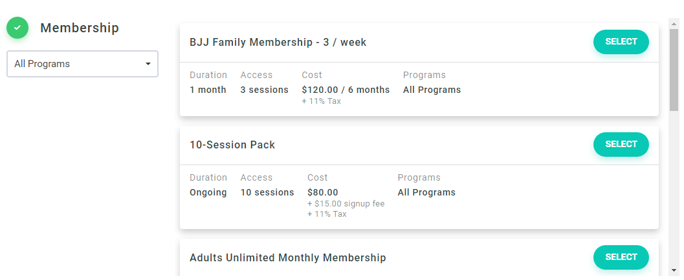This screenshot has width=684, height=280.
Task: Click the $80.00 cost in 10-Session Pack
Action: pyautogui.click(x=323, y=192)
